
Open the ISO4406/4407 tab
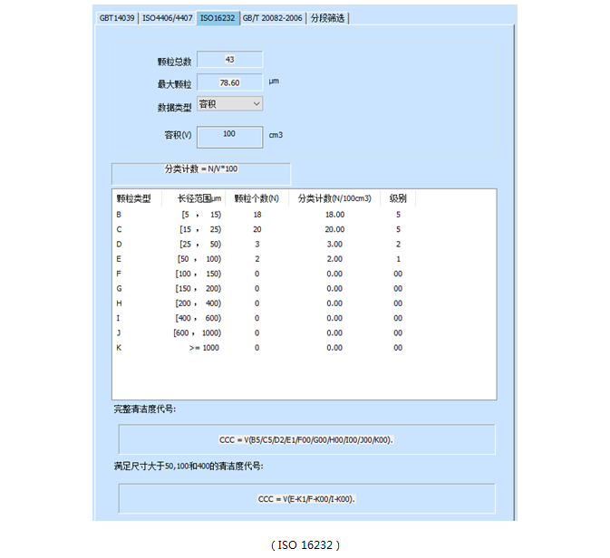coord(169,18)
